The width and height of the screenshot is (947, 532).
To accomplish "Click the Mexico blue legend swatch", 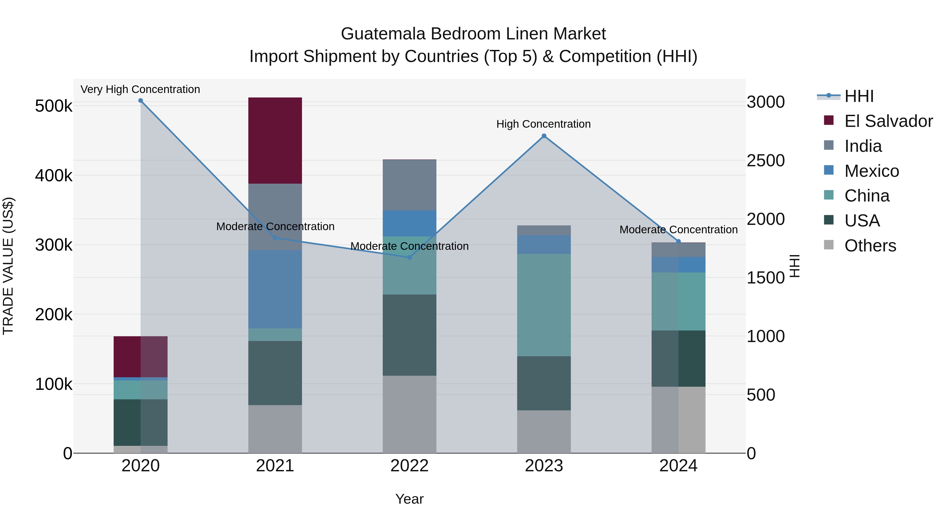I will click(829, 170).
